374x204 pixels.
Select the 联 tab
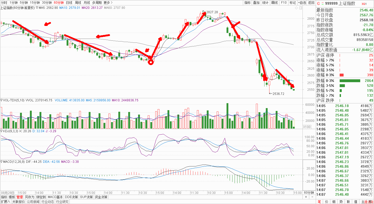(348, 202)
